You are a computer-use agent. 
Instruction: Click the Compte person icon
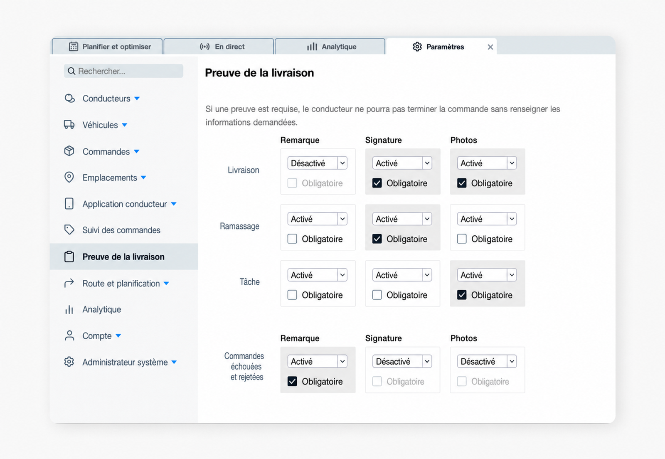69,336
